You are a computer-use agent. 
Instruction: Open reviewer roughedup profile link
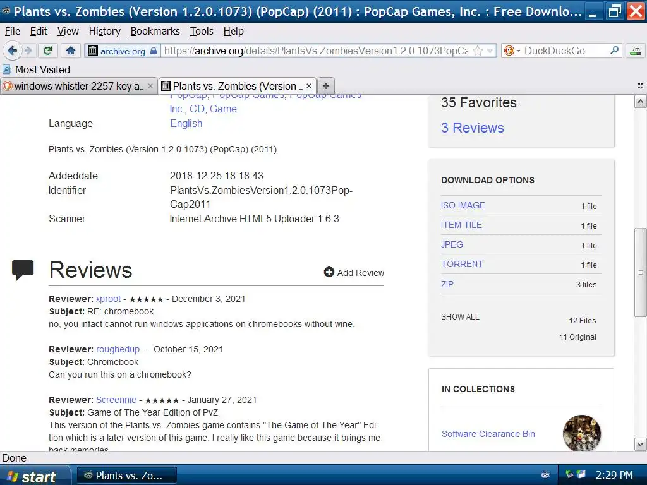(118, 349)
